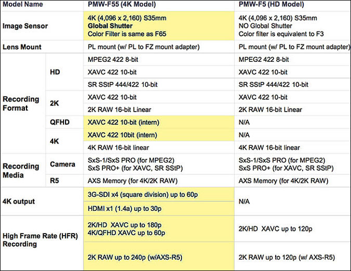351x271 pixels.
Task: Select '2K/HD XAVC up to 180p'
Action: [x=124, y=225]
